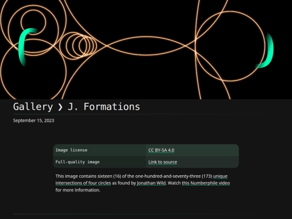This screenshot has width=292, height=219.
Task: Open this Numberphile video link
Action: click(x=206, y=183)
